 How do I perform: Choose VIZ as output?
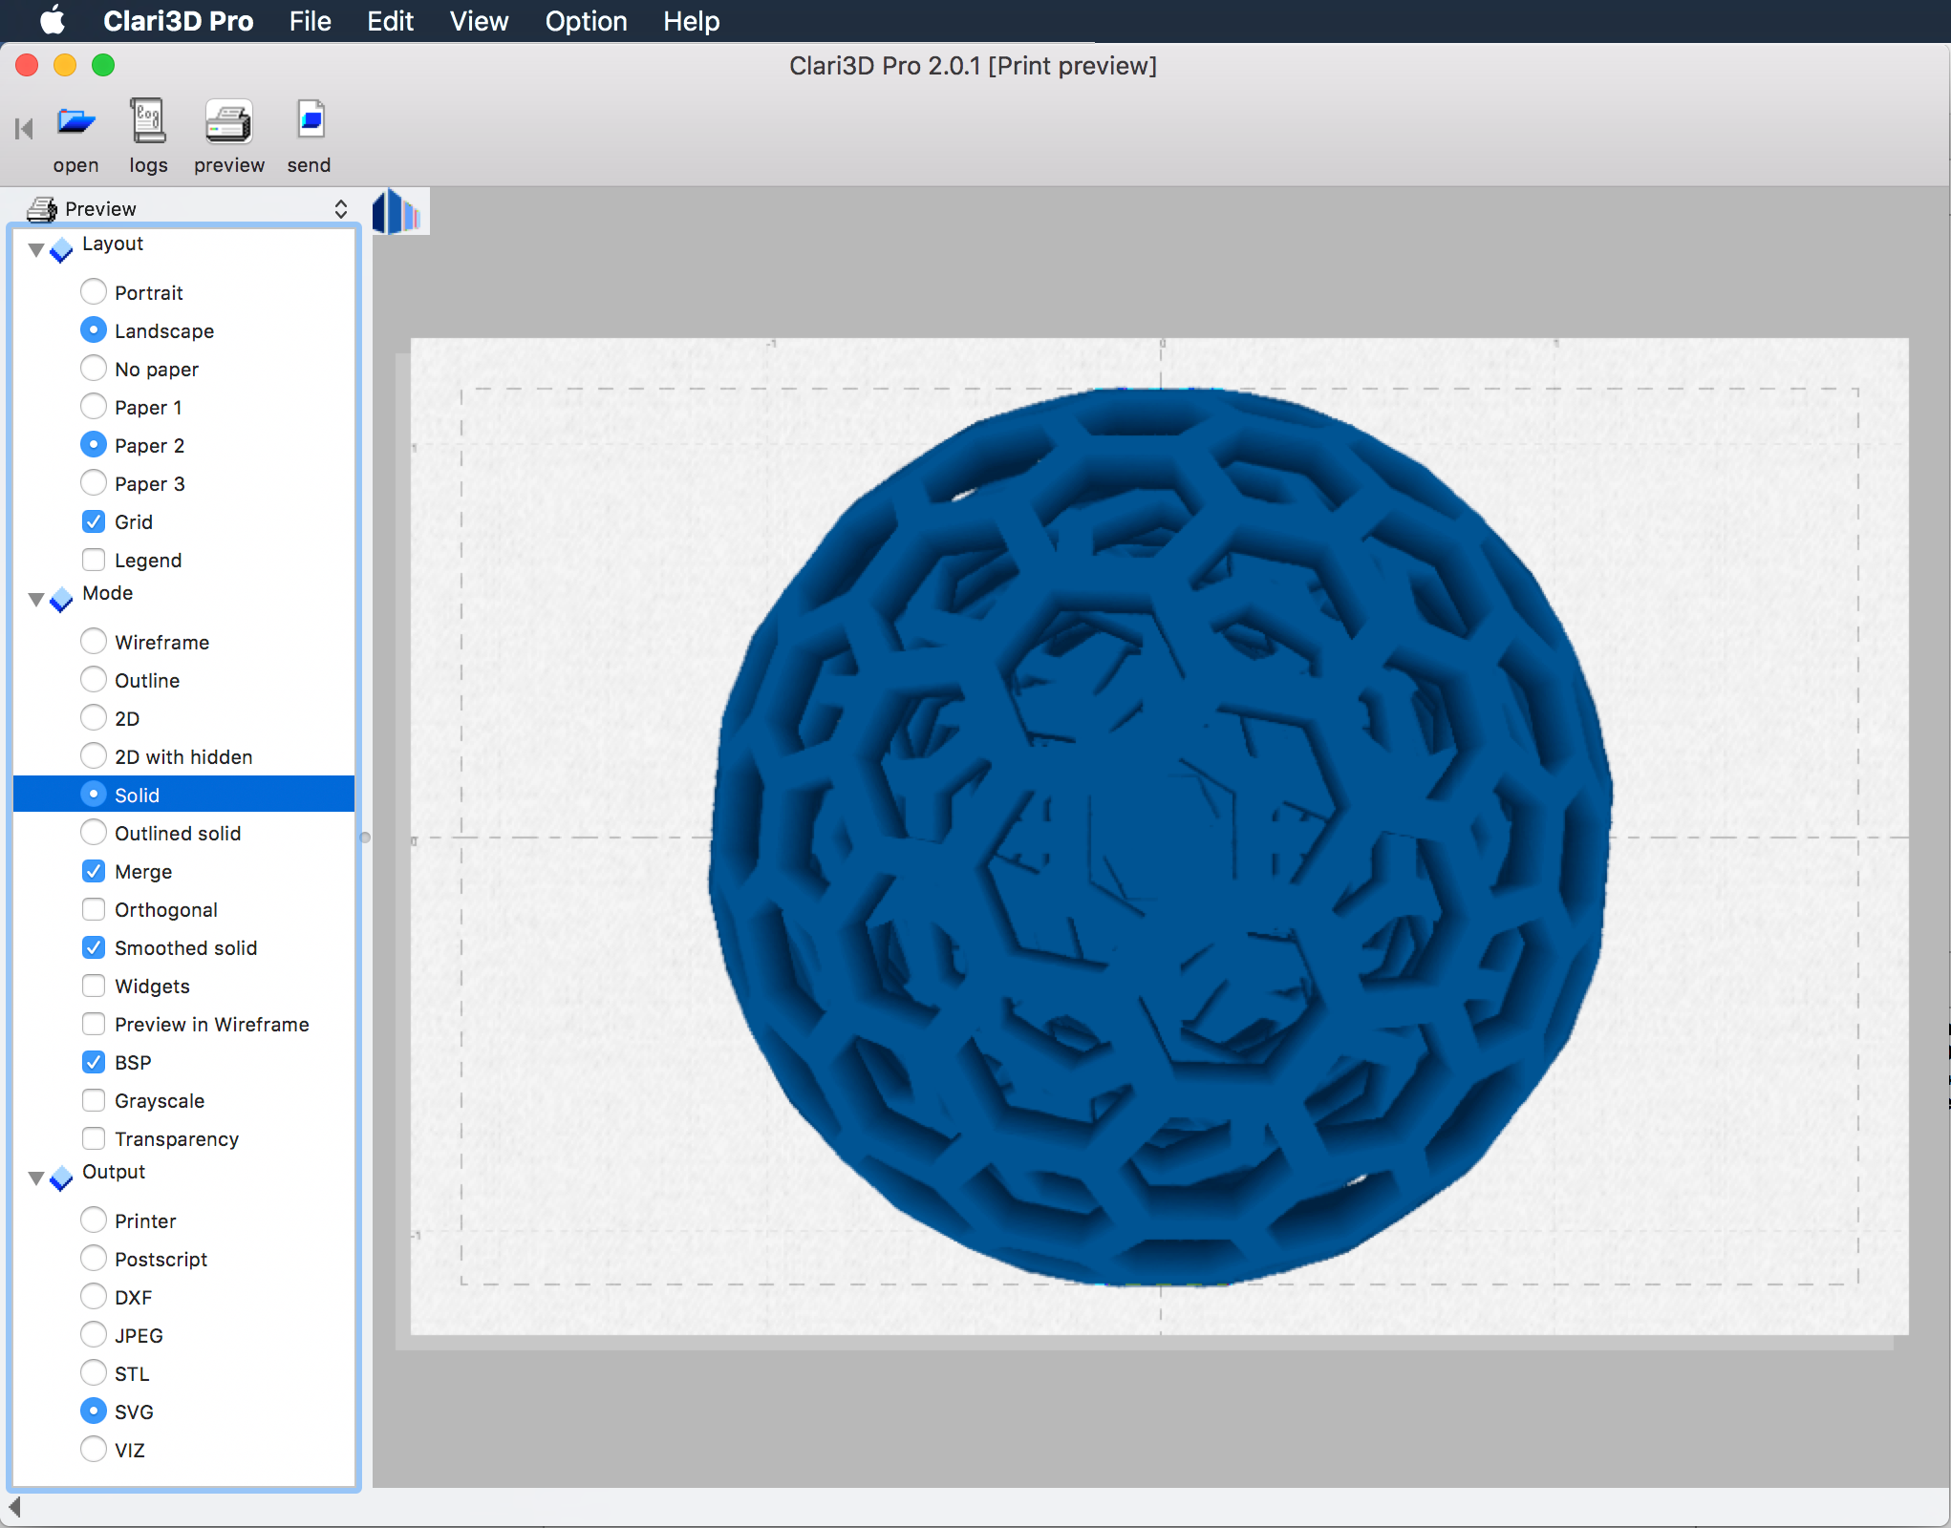pyautogui.click(x=94, y=1449)
